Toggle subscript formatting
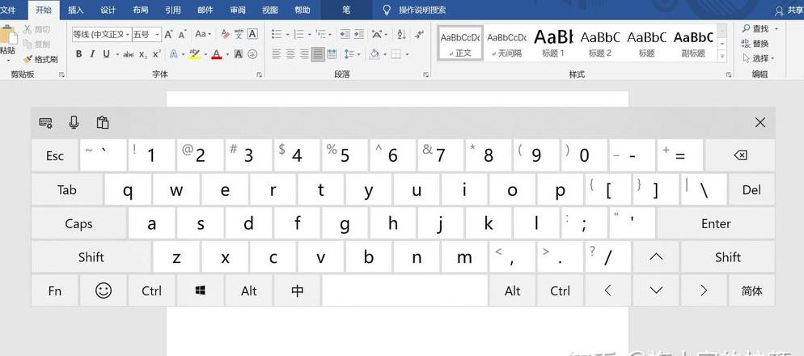Viewport: 804px width, 356px height. pos(143,54)
